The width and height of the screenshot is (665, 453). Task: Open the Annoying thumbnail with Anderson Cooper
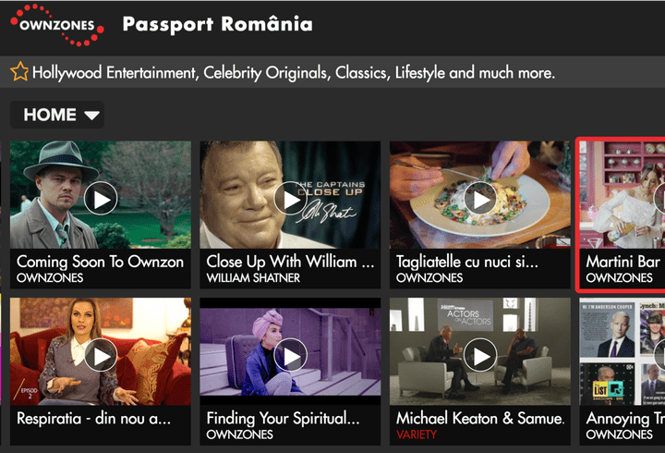[623, 351]
